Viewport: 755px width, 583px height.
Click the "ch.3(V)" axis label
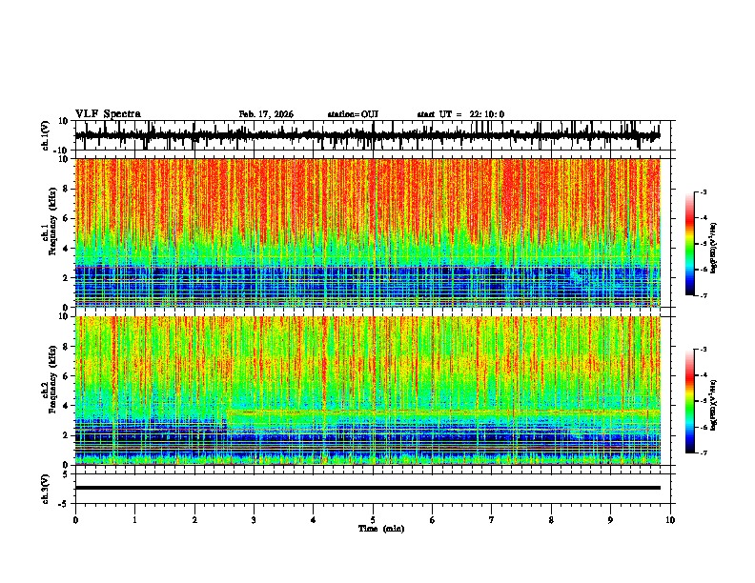tap(46, 489)
